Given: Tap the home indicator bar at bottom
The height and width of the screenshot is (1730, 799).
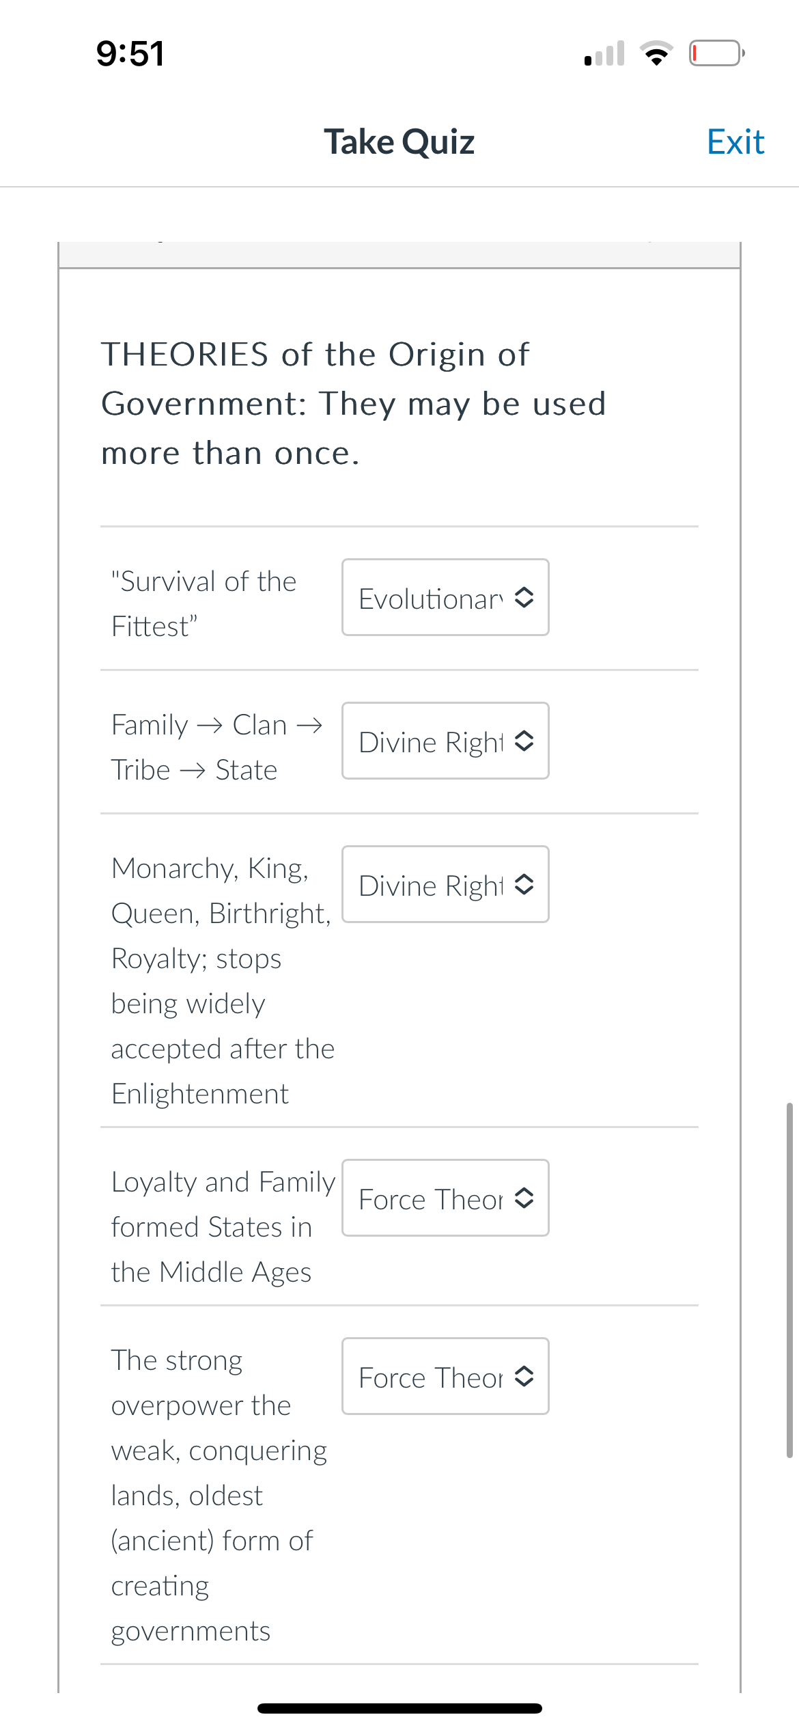Looking at the screenshot, I should pos(399,1708).
